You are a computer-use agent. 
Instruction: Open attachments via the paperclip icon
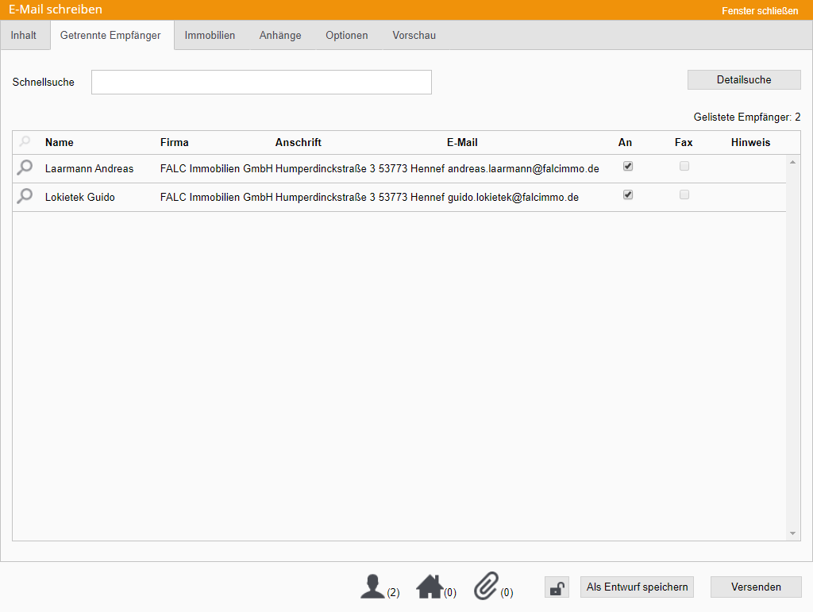pos(485,587)
